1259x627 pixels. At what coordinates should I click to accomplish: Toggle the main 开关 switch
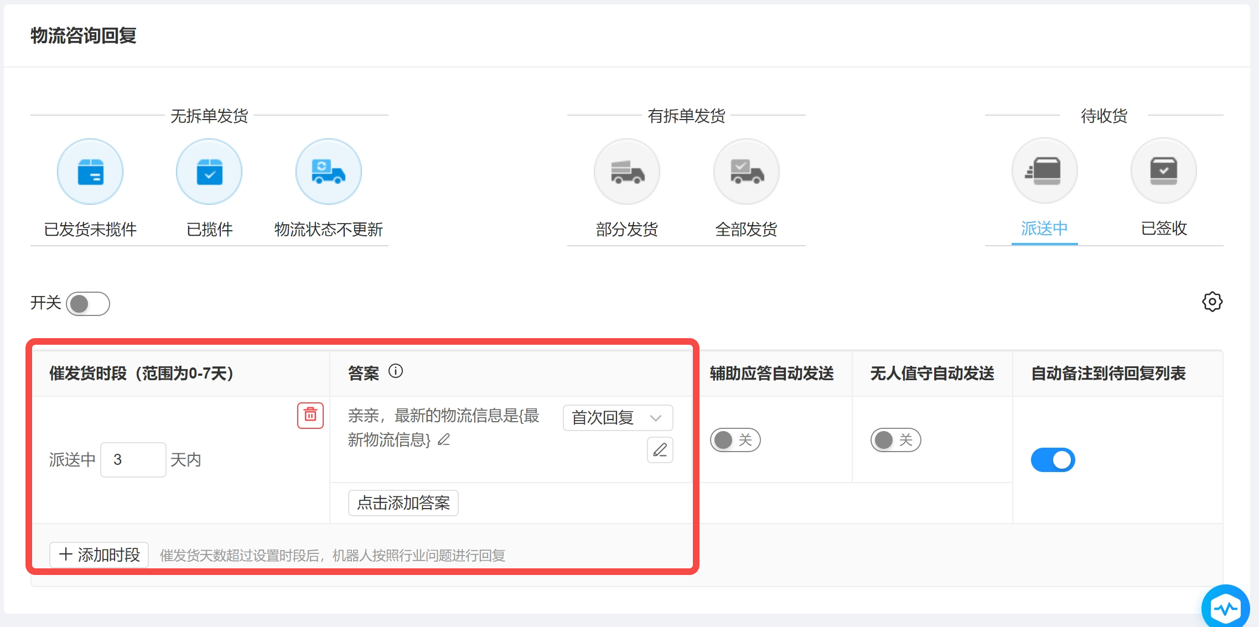coord(88,303)
